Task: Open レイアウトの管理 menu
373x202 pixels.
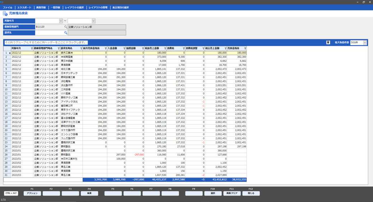Action: click(x=98, y=8)
